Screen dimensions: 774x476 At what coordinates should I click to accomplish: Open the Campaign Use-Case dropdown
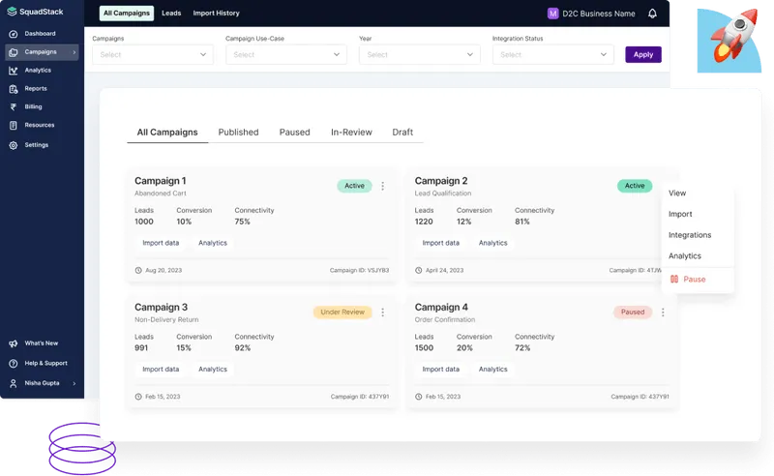[285, 55]
